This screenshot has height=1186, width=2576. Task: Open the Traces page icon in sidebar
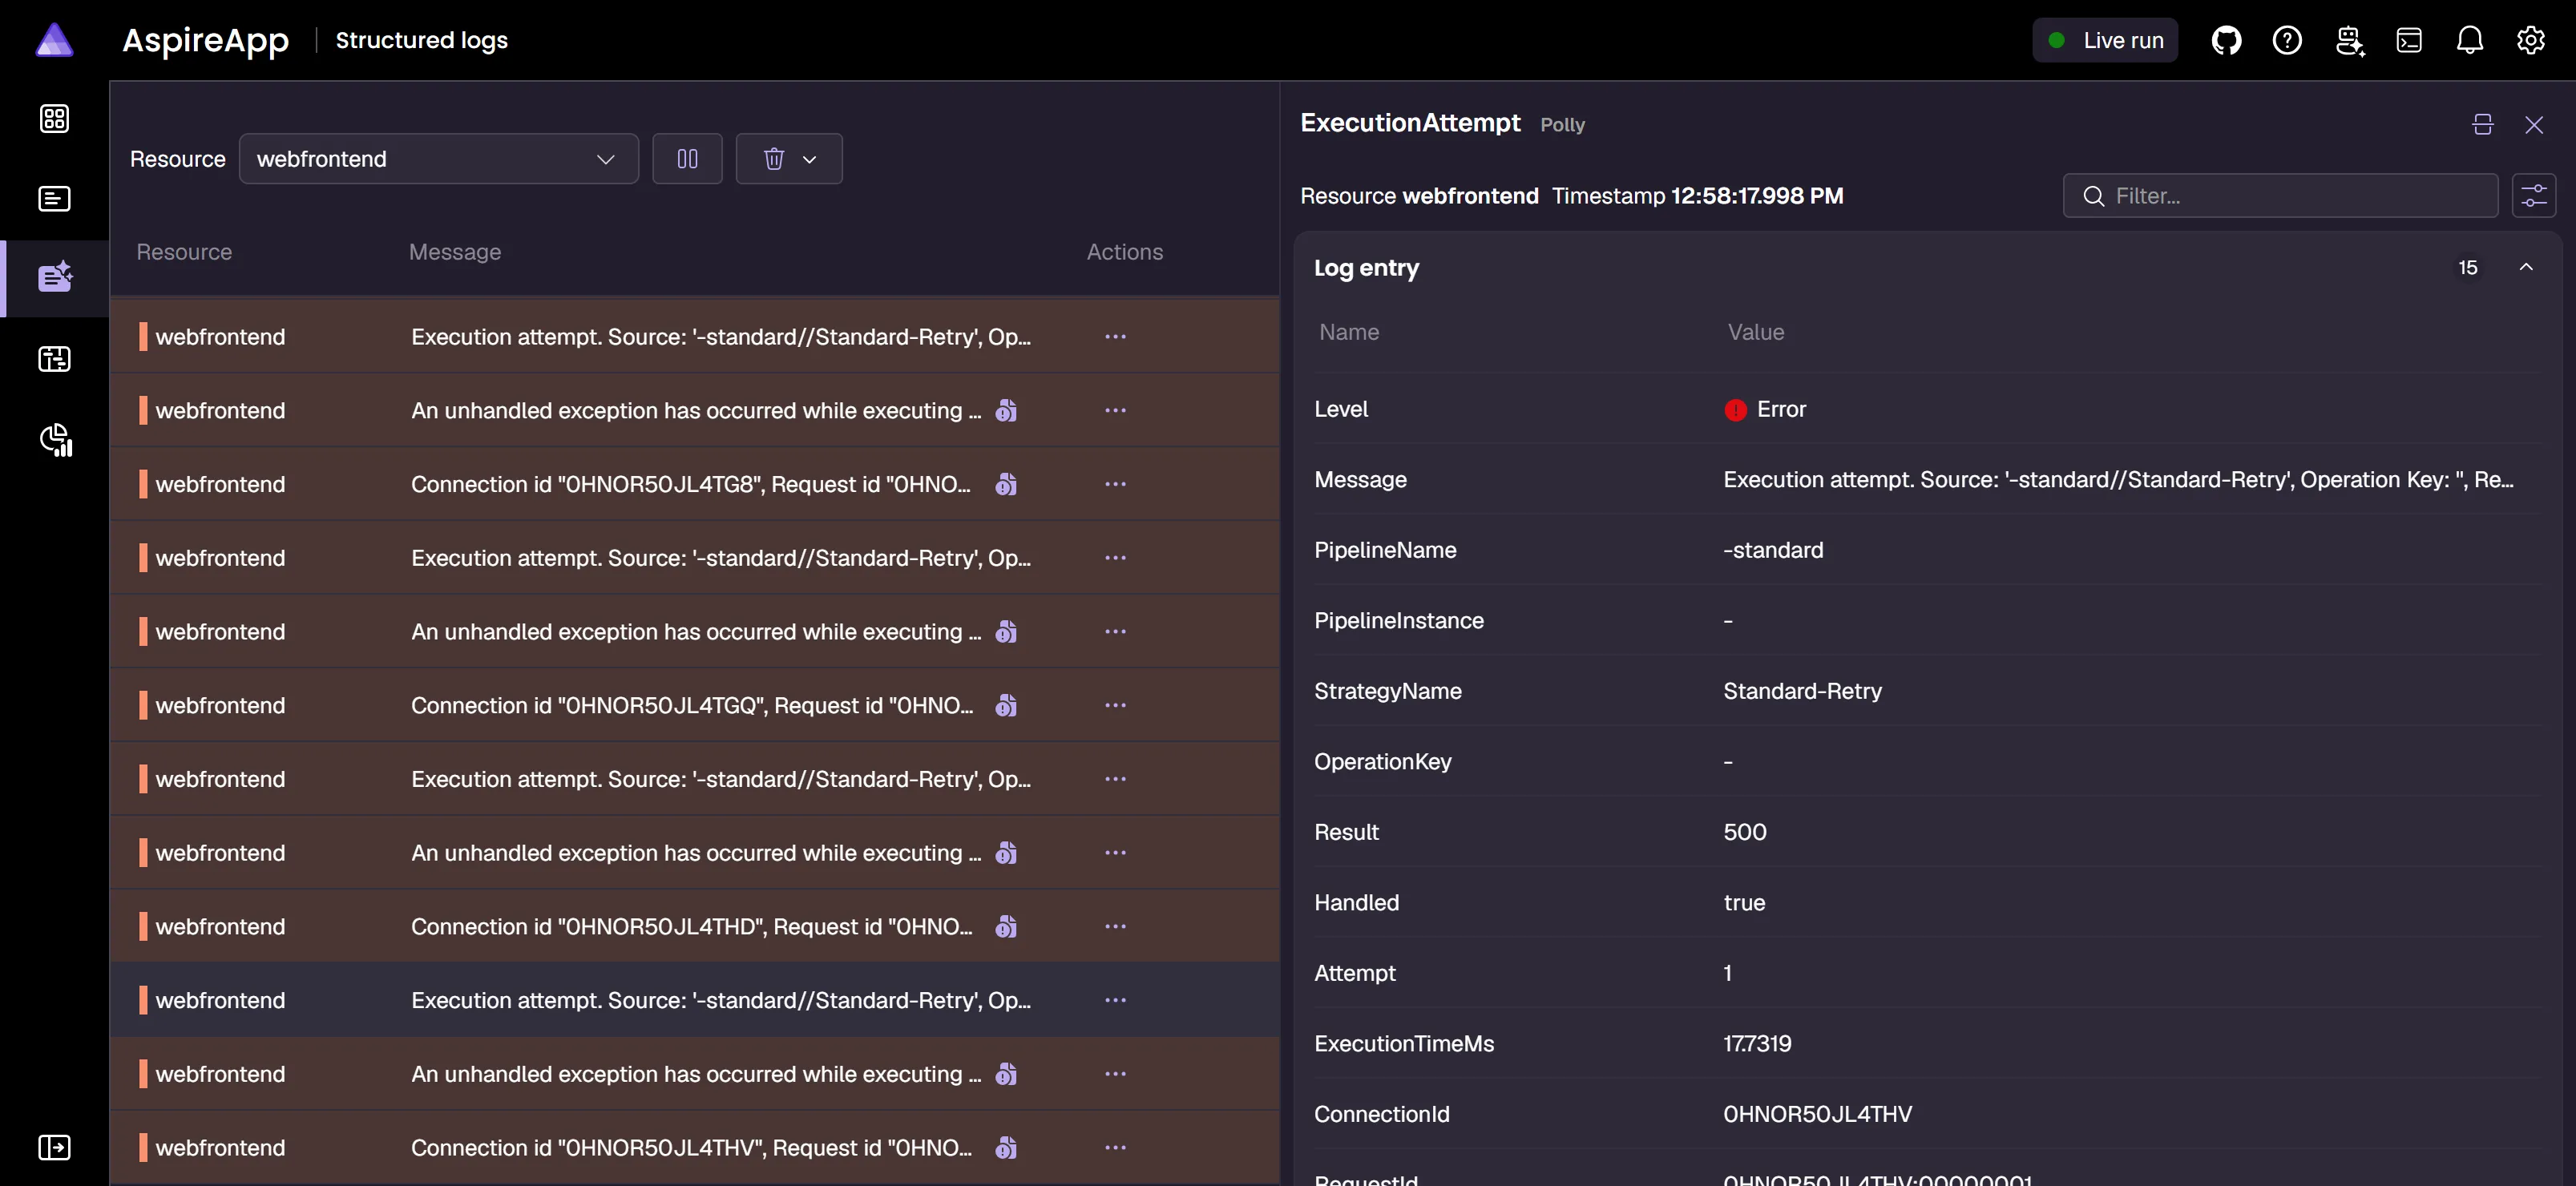pyautogui.click(x=54, y=359)
